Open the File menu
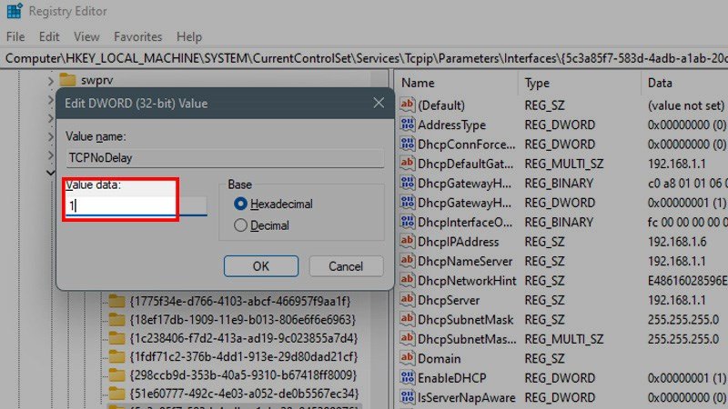 point(15,36)
